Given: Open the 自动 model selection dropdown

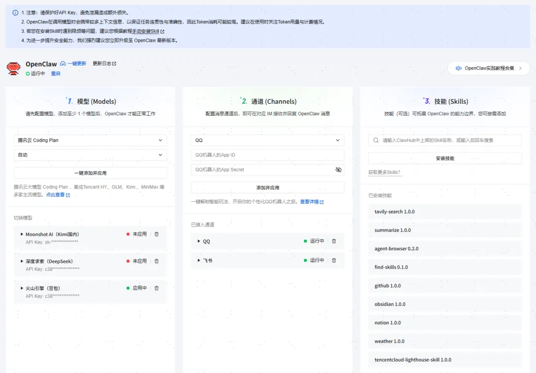Looking at the screenshot, I should tap(90, 155).
